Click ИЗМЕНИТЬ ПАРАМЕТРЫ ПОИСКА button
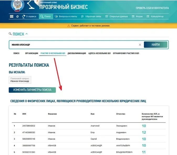Screen dimensions: 177x155 tap(32, 90)
